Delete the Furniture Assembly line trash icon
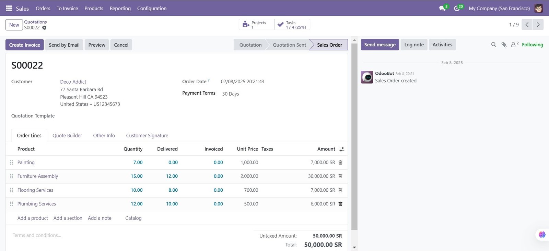Viewport: 549px width, 251px height. click(x=340, y=176)
